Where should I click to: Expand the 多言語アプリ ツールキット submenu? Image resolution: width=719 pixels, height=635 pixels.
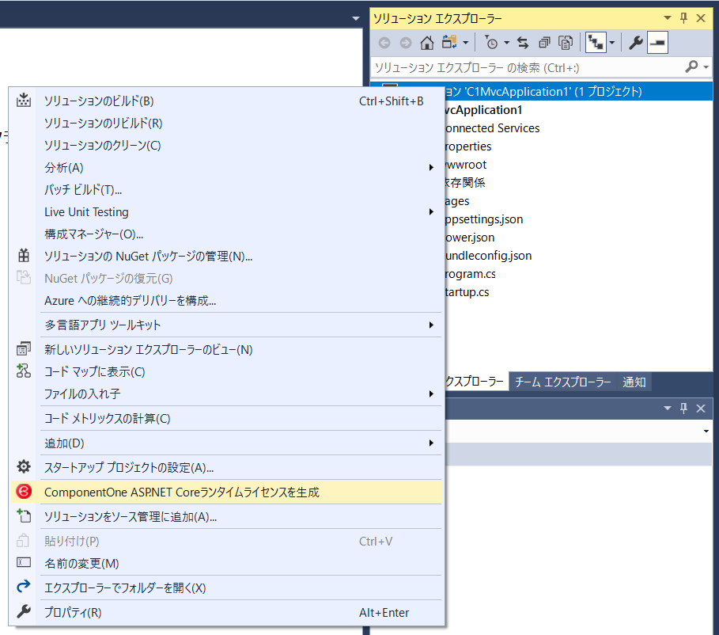pyautogui.click(x=226, y=325)
